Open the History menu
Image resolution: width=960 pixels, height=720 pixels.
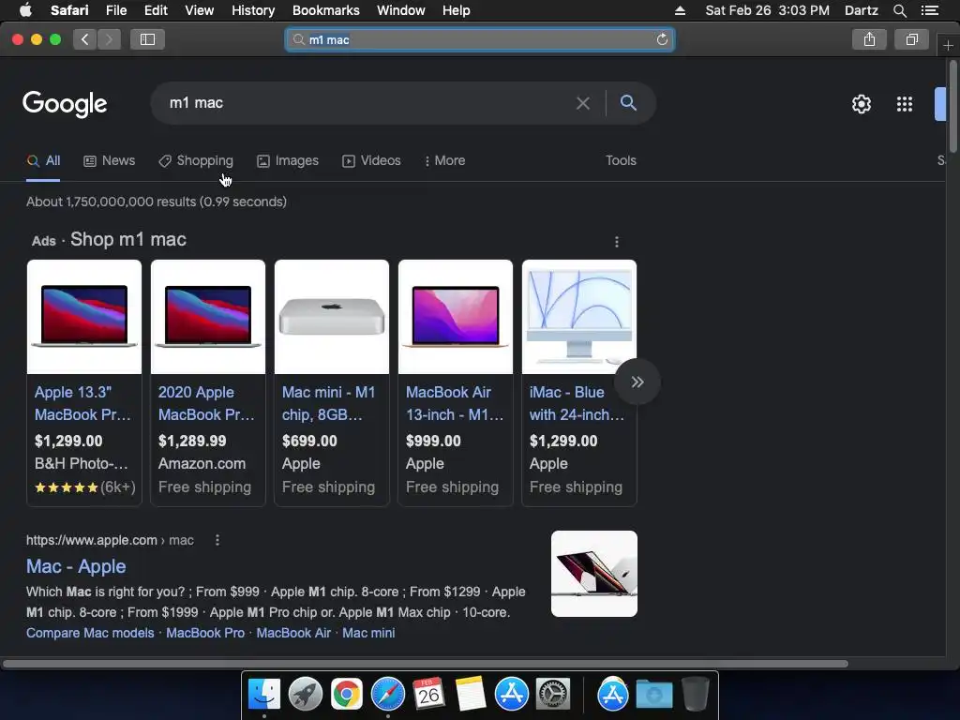pyautogui.click(x=253, y=10)
